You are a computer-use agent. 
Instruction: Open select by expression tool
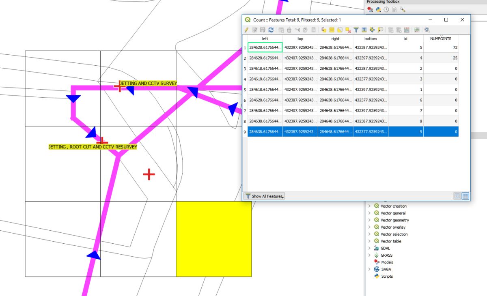pos(324,30)
